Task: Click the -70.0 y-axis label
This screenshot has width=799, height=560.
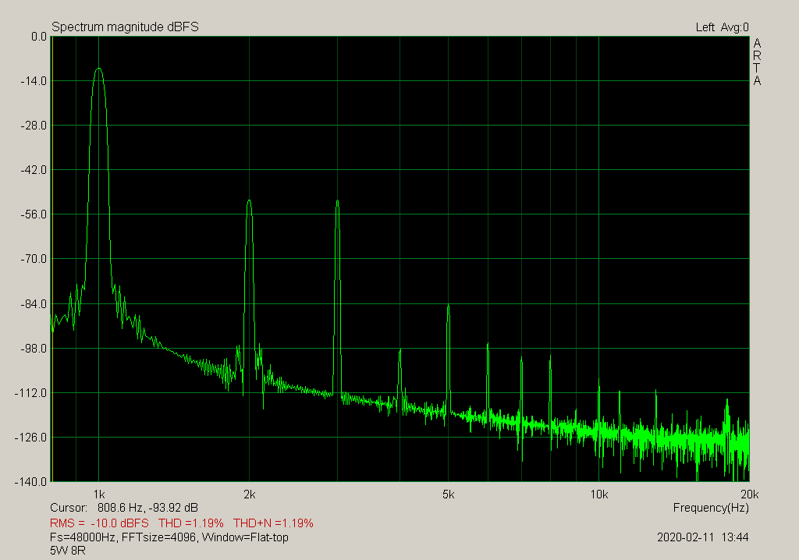Action: (x=33, y=259)
